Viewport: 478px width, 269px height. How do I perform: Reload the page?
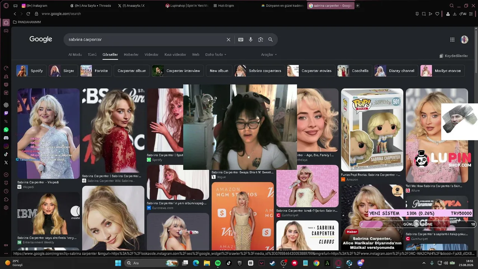pos(28,14)
